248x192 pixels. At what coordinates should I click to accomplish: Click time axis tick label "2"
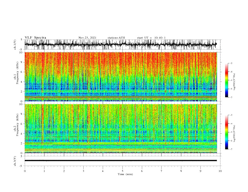pos(64,171)
